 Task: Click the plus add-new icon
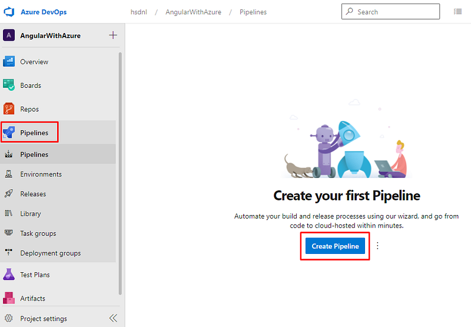pos(113,35)
